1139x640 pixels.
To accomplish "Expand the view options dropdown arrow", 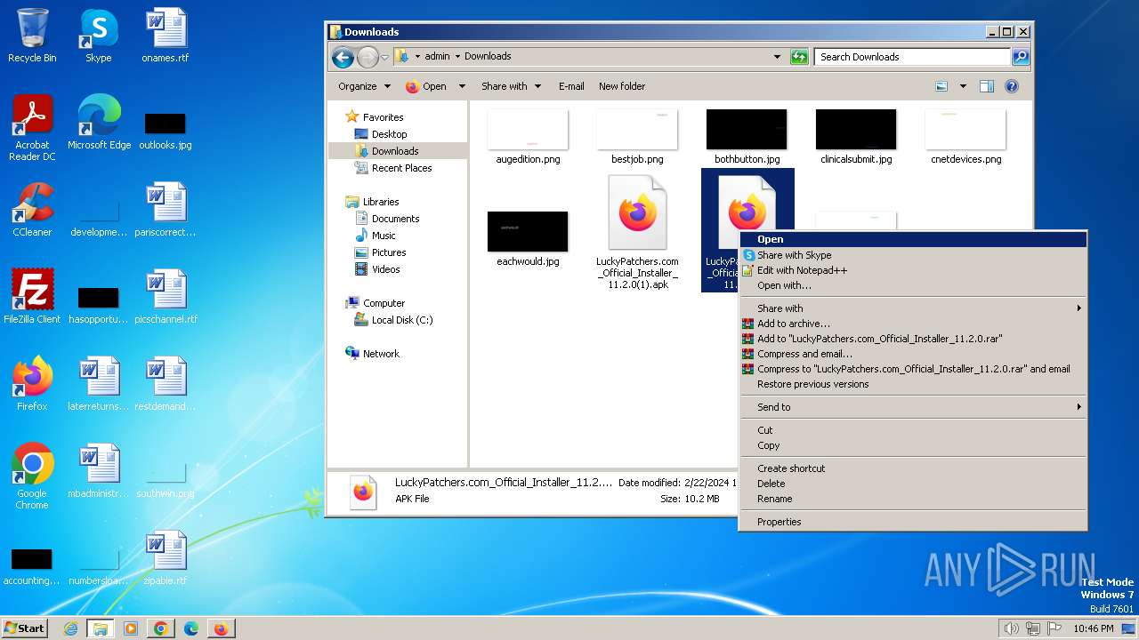I will tap(963, 86).
